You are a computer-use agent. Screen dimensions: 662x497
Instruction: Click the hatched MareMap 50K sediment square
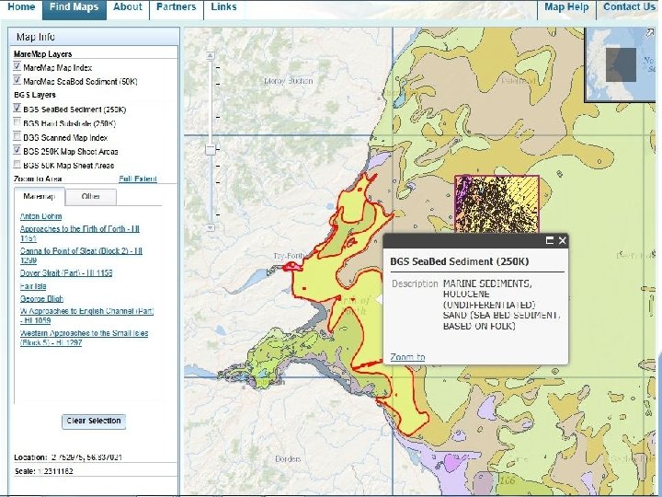point(496,203)
